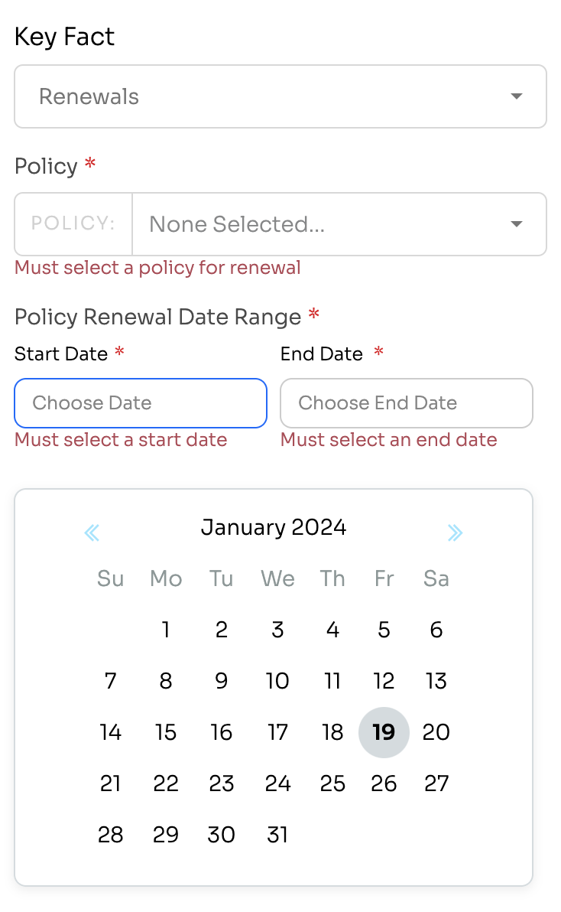Click on day 24 in calendar
Viewport: 561px width, 912px height.
[x=277, y=783]
